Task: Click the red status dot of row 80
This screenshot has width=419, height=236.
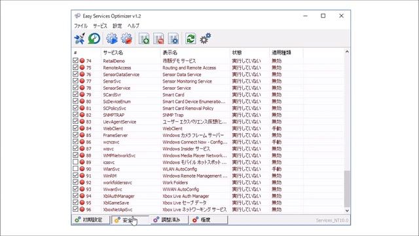Action: [82, 102]
